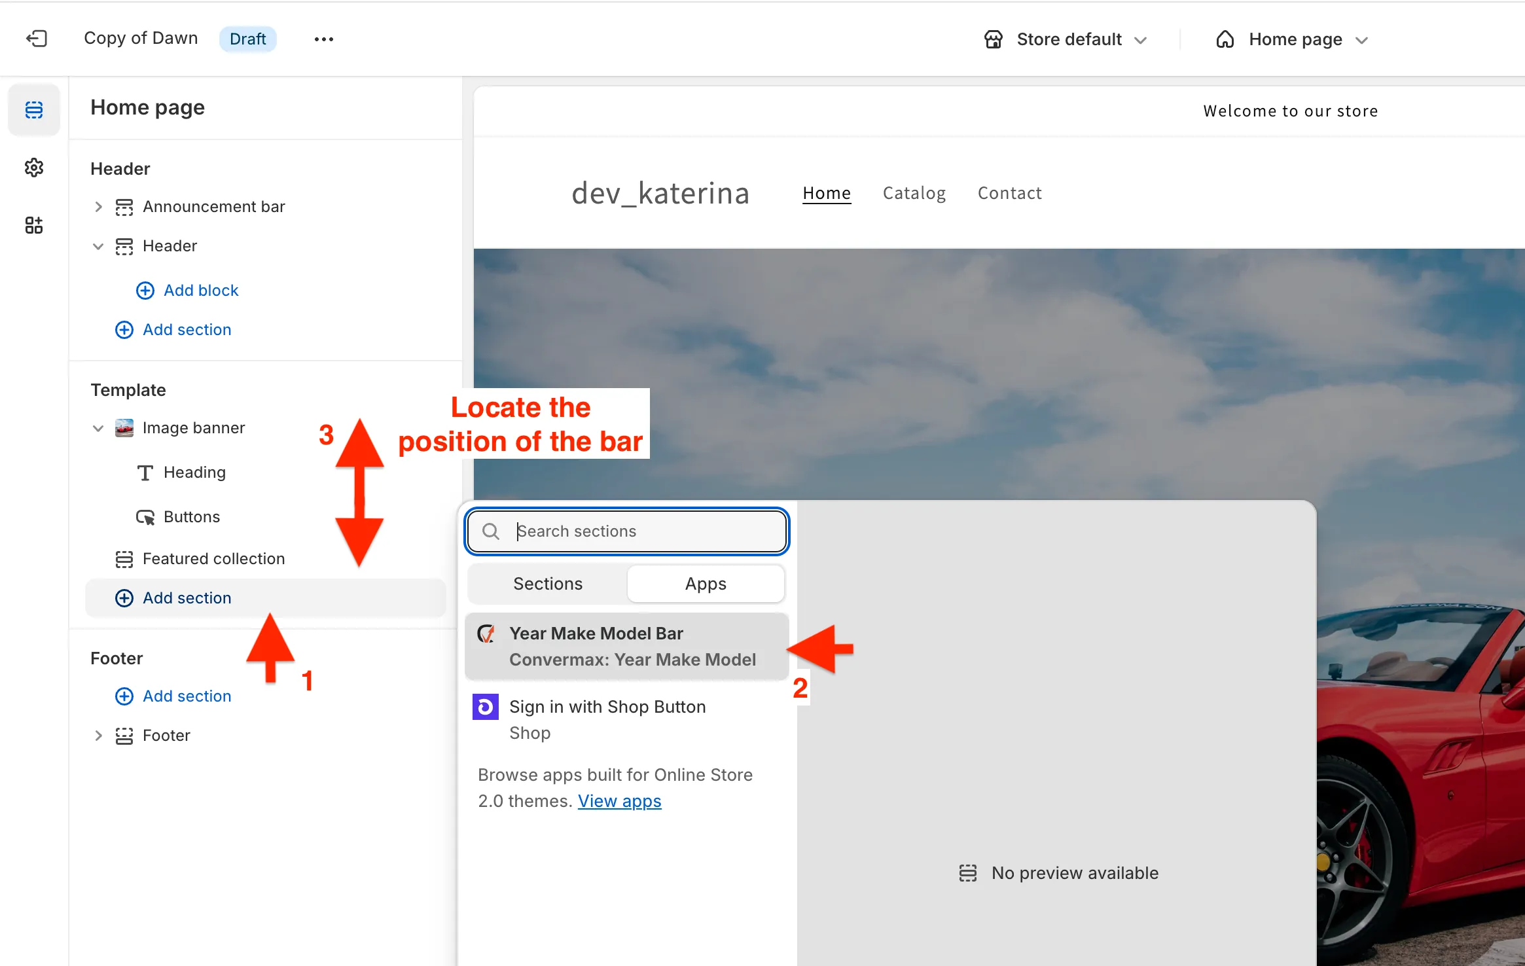Click the View apps link

[x=619, y=801]
